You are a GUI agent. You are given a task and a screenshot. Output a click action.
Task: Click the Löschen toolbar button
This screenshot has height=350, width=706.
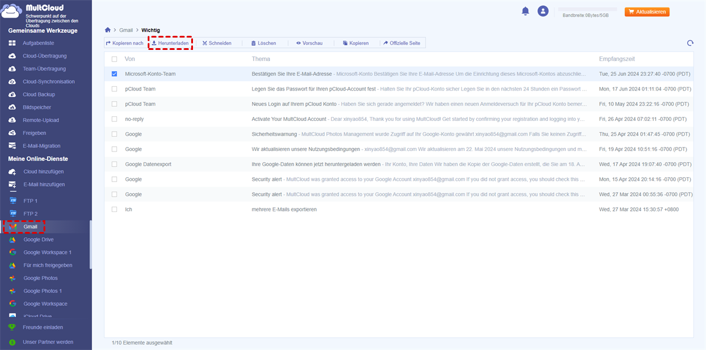click(x=263, y=43)
